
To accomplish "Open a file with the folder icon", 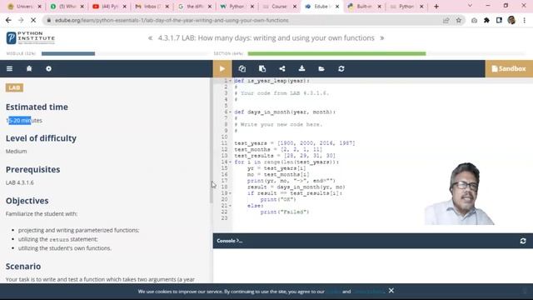I will [x=321, y=68].
